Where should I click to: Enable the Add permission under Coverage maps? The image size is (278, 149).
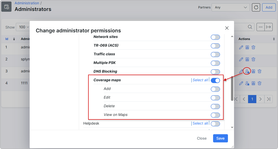pyautogui.click(x=215, y=89)
